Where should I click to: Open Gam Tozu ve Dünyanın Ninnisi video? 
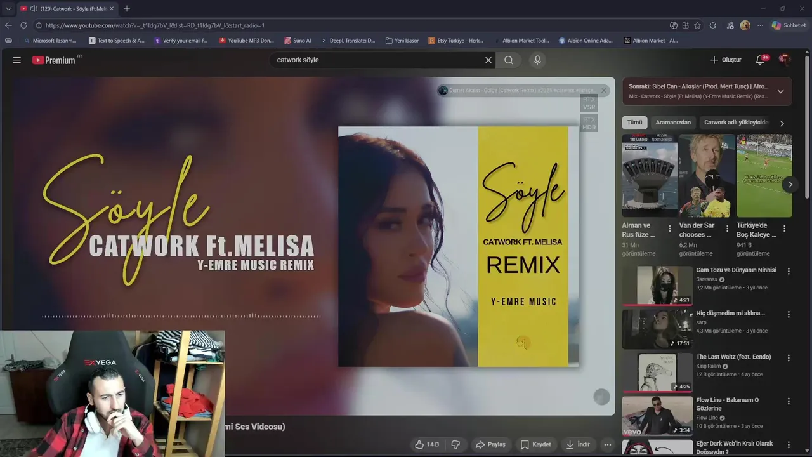[736, 270]
